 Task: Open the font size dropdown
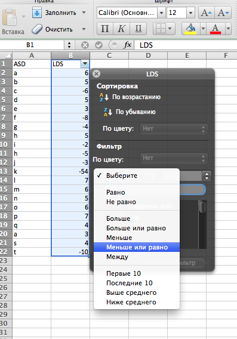190,13
